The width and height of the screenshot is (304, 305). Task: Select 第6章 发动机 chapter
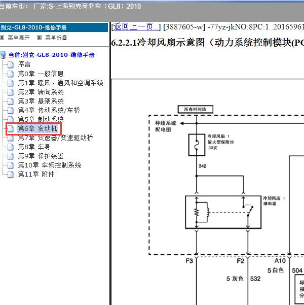pos(37,128)
